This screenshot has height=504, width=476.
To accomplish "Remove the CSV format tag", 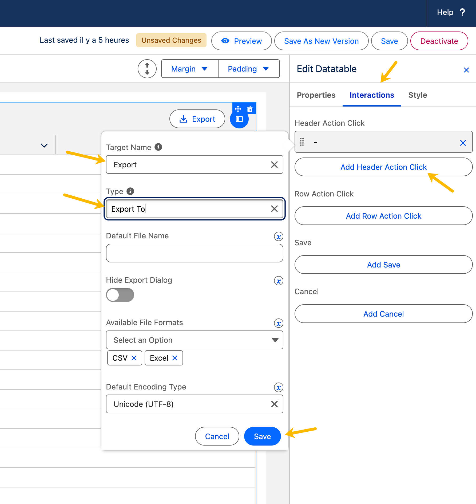I will point(134,358).
